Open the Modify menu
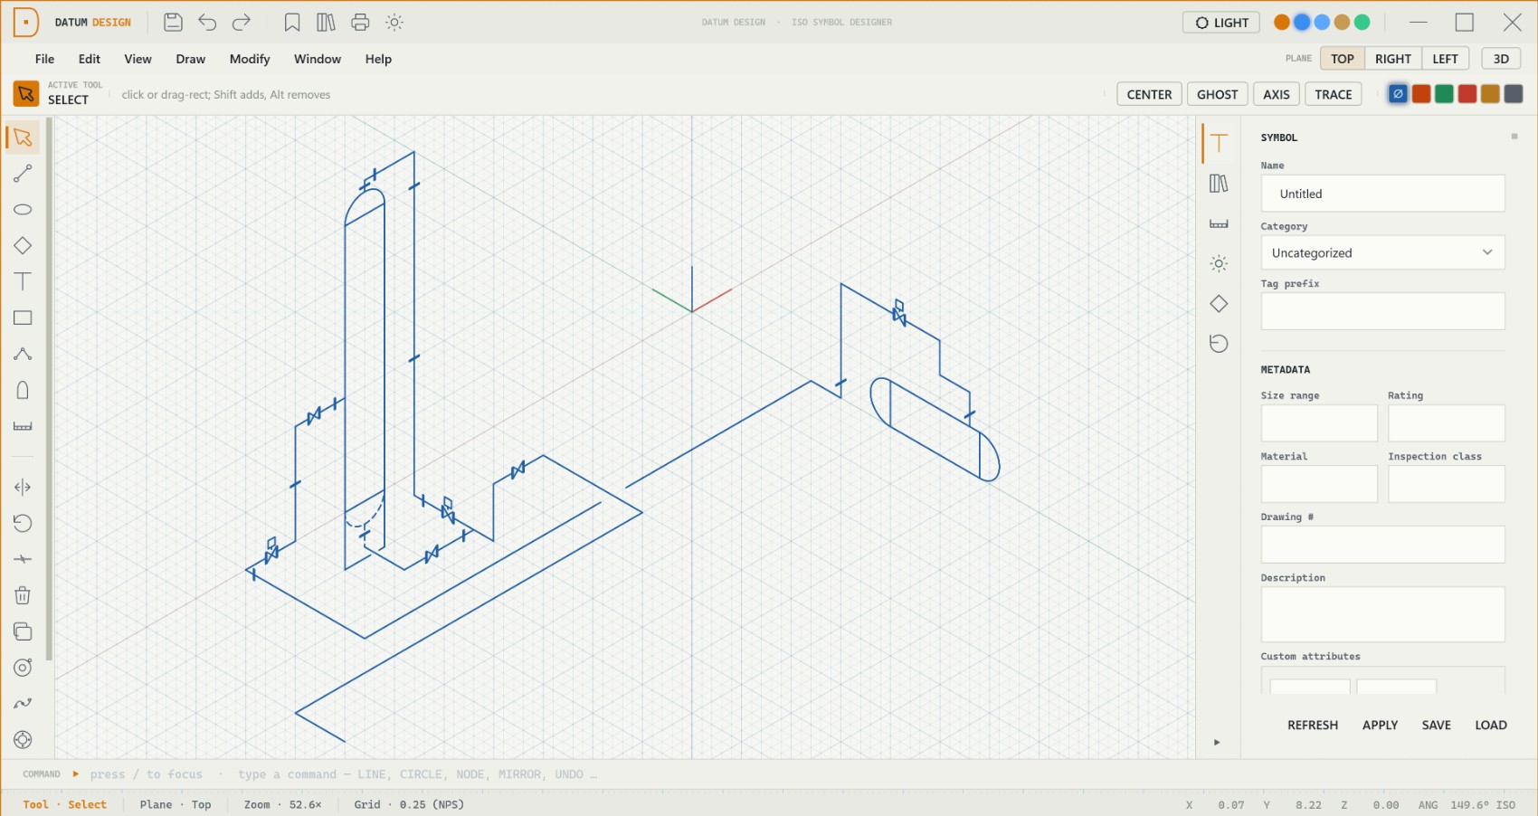The width and height of the screenshot is (1538, 816). (250, 59)
